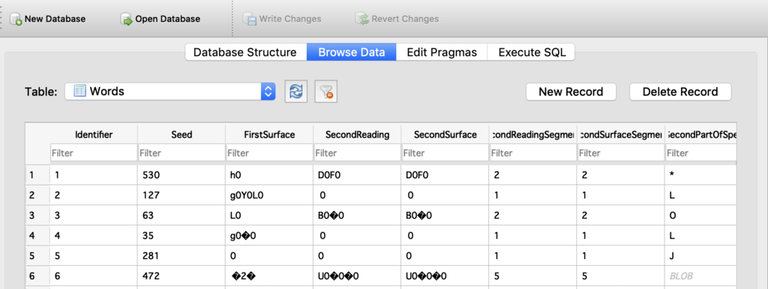Open the Words table dropdown

pos(170,91)
